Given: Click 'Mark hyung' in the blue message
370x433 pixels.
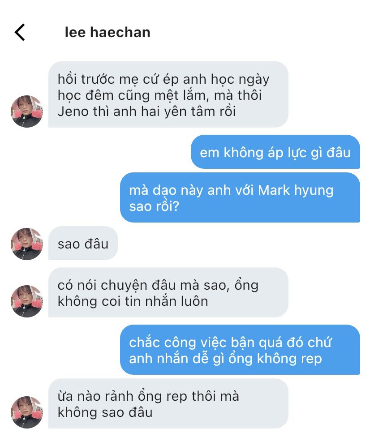Looking at the screenshot, I should click(x=296, y=191).
